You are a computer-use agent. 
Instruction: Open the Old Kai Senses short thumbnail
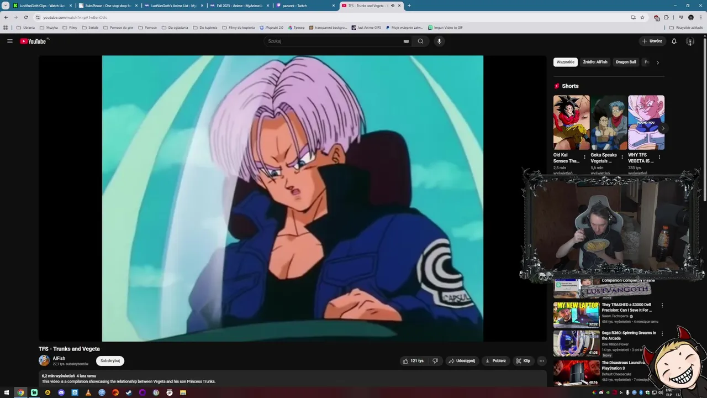click(x=571, y=122)
